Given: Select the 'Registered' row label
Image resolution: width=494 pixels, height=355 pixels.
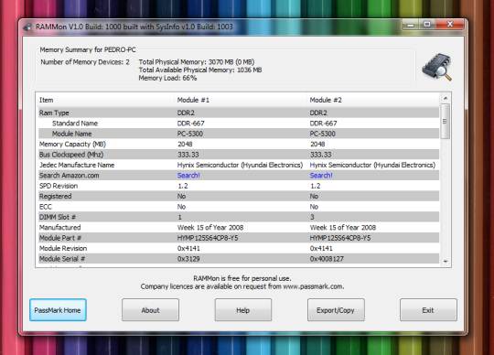Looking at the screenshot, I should (55, 196).
